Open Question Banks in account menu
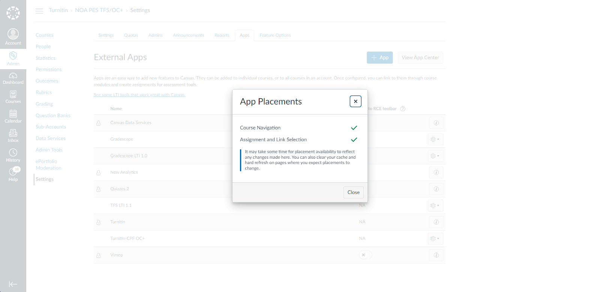The height and width of the screenshot is (292, 600). [53, 116]
